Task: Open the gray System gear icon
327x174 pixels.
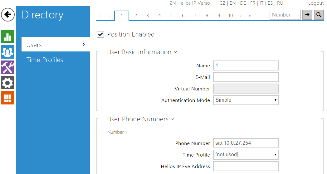Action: click(7, 83)
